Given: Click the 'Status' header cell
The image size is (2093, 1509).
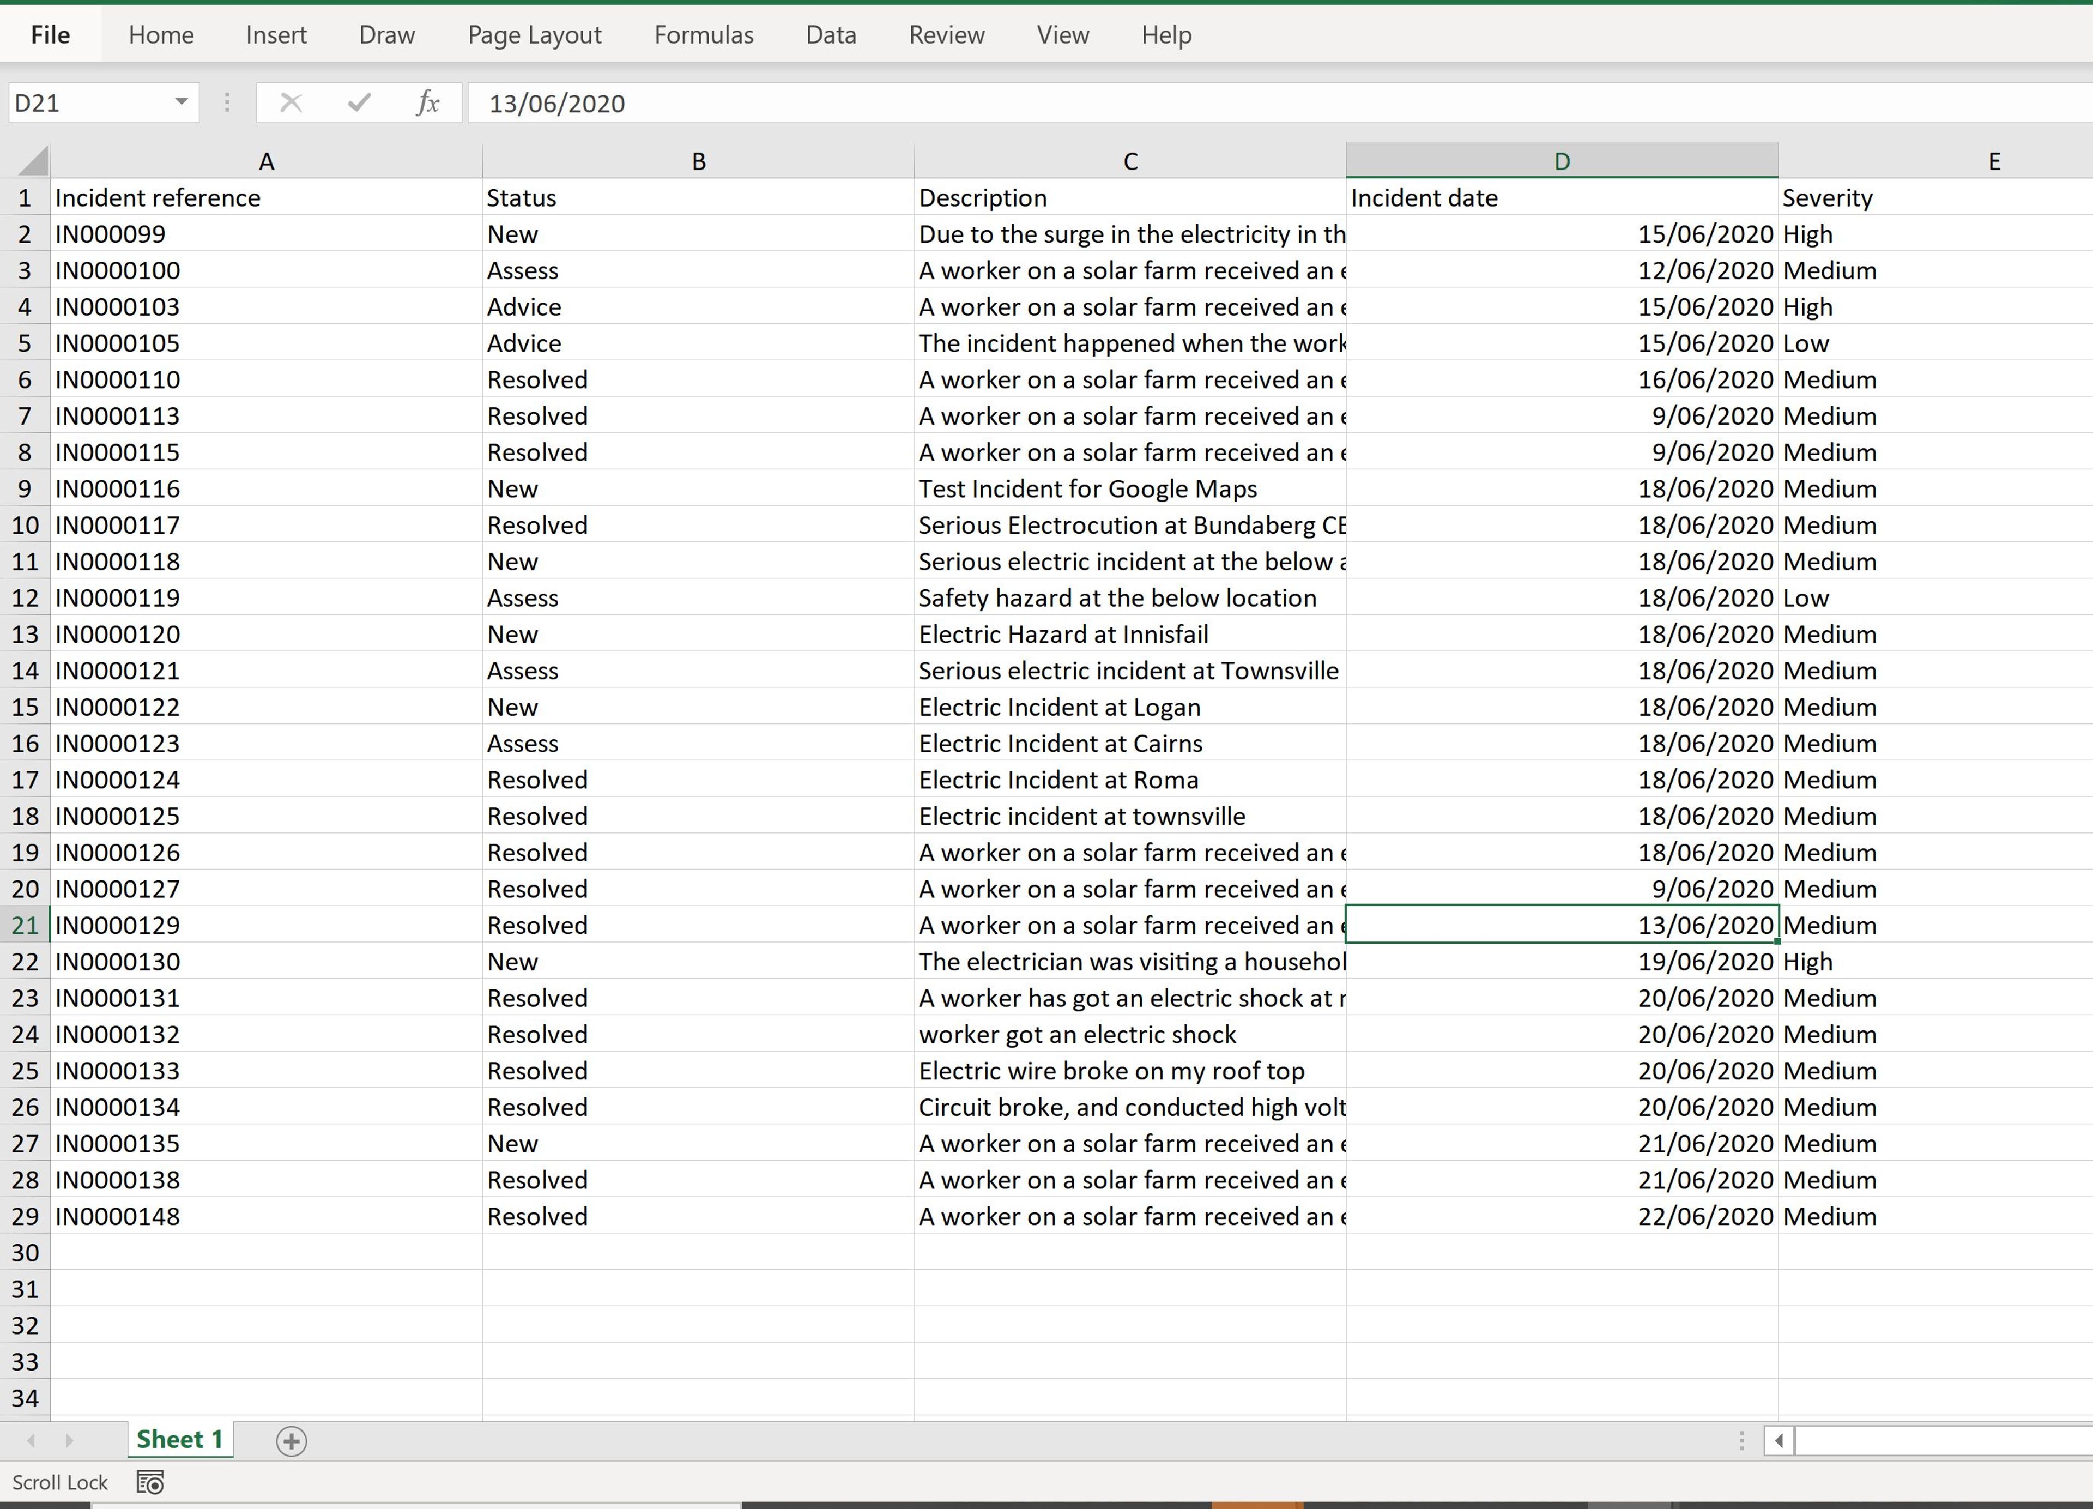Looking at the screenshot, I should 699,197.
